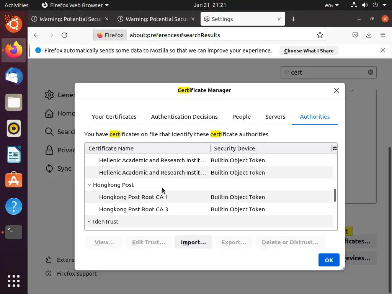Viewport: 392px width, 294px height.
Task: Open LibreOffice Writer from the dock
Action: [14, 155]
